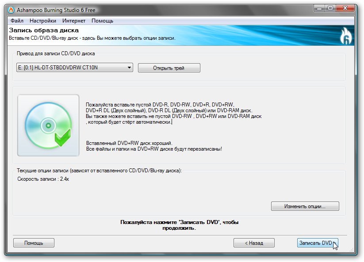This screenshot has height=262, width=364.
Task: Click the 'Вставленный DVD+RW диск хороший.' message
Action: click(129, 143)
